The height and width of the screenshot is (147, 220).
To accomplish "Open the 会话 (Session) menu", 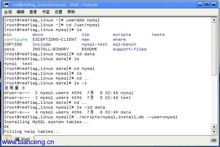I will pos(8,12).
